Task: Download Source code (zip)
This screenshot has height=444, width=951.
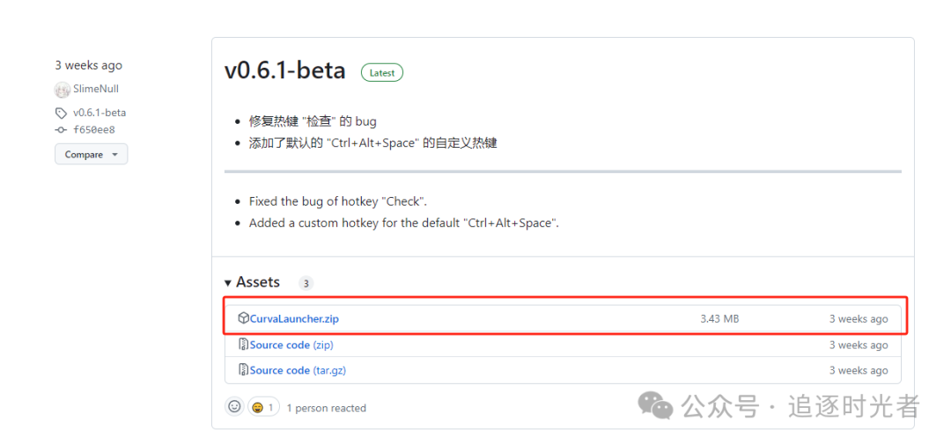Action: tap(279, 345)
